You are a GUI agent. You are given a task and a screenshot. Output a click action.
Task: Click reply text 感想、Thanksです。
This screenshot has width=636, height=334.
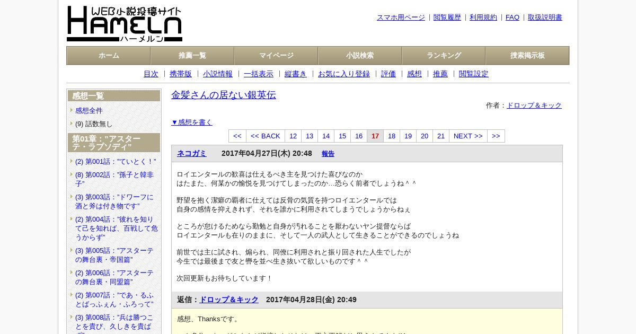(209, 319)
